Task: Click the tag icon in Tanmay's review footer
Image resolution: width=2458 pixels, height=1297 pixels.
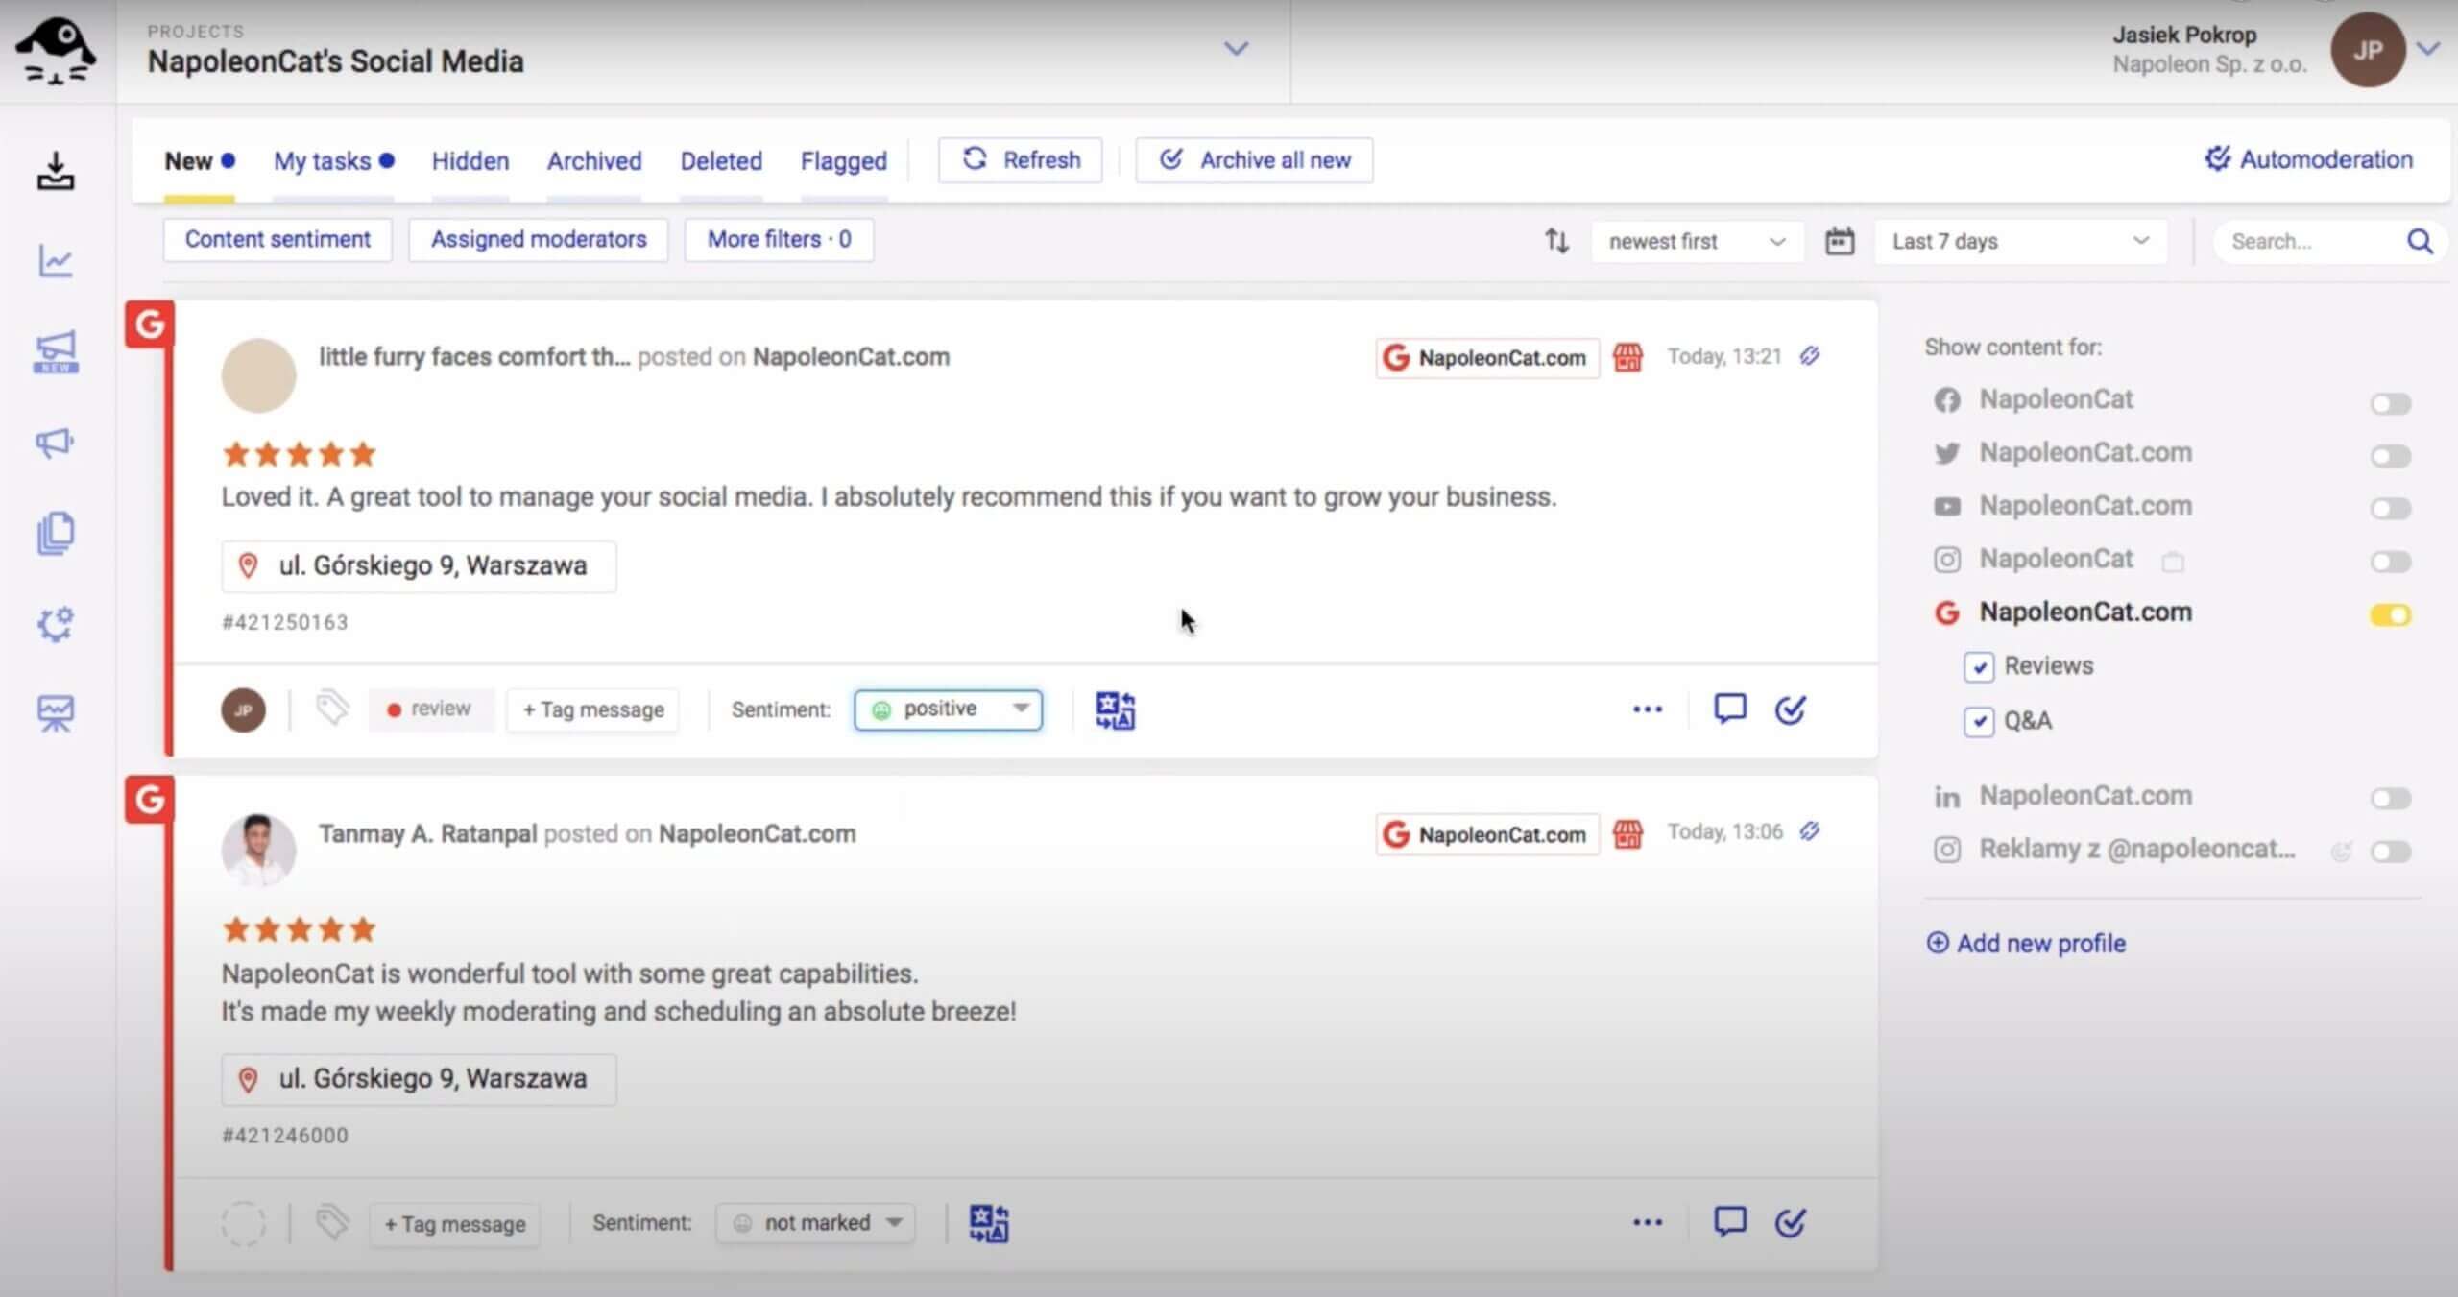Action: 332,1222
